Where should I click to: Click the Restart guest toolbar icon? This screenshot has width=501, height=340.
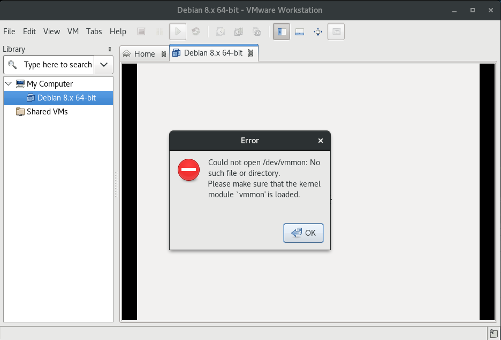196,32
